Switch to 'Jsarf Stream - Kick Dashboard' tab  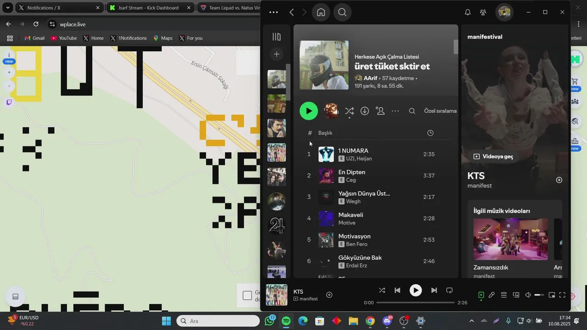click(150, 8)
